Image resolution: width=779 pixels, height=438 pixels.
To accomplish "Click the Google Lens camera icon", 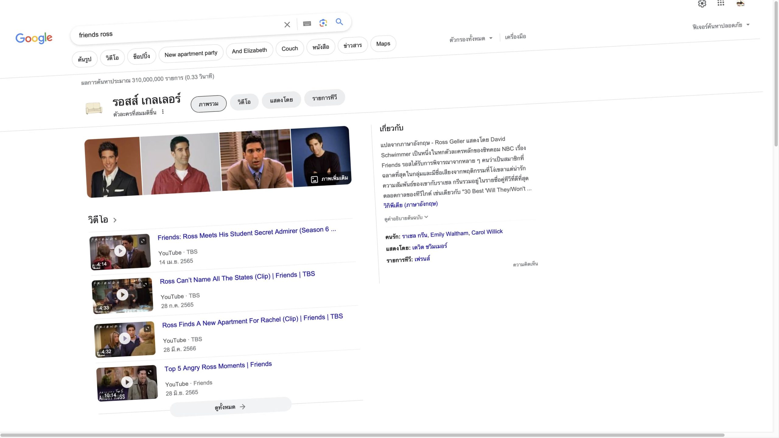I will click(323, 23).
